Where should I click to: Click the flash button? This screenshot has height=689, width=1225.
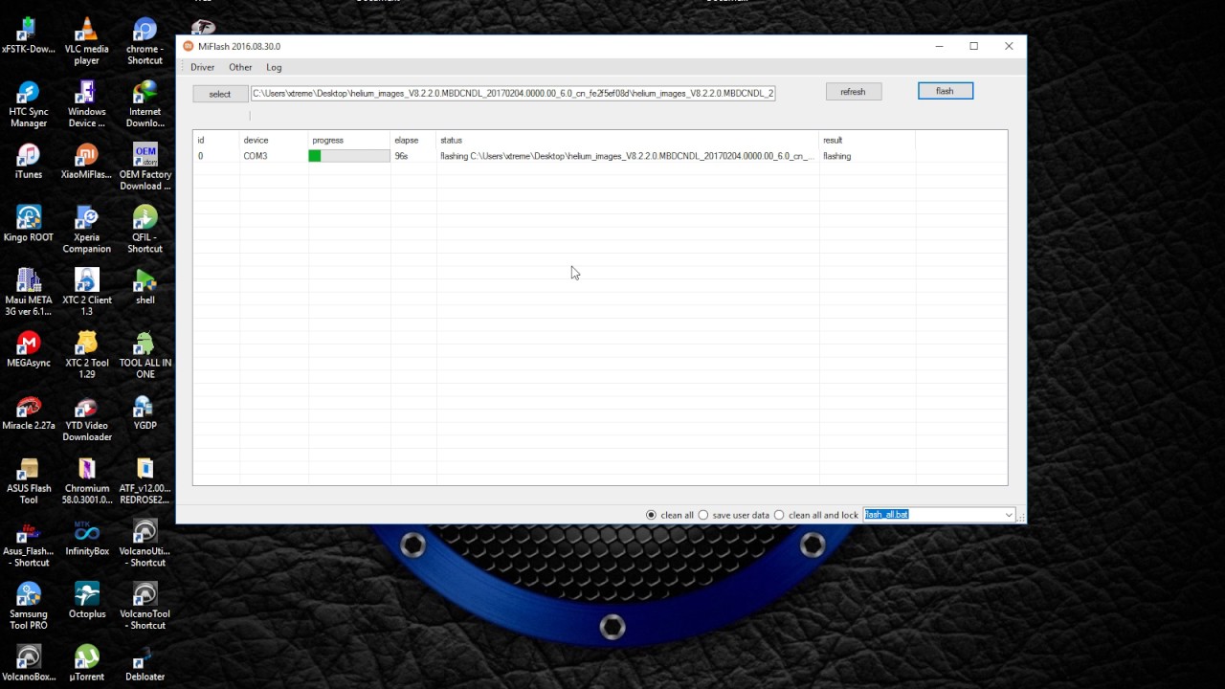[x=945, y=91]
